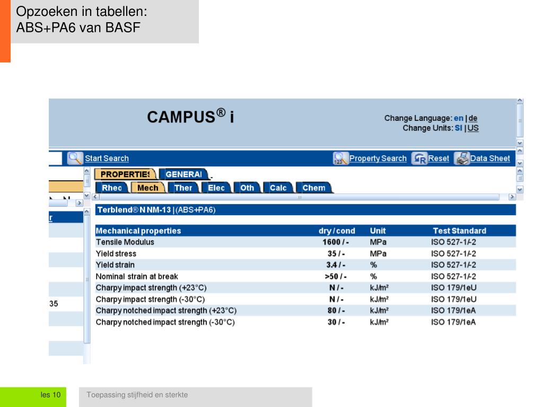Switch language to 'de'
Image resolution: width=543 pixels, height=407 pixels.
(473, 118)
